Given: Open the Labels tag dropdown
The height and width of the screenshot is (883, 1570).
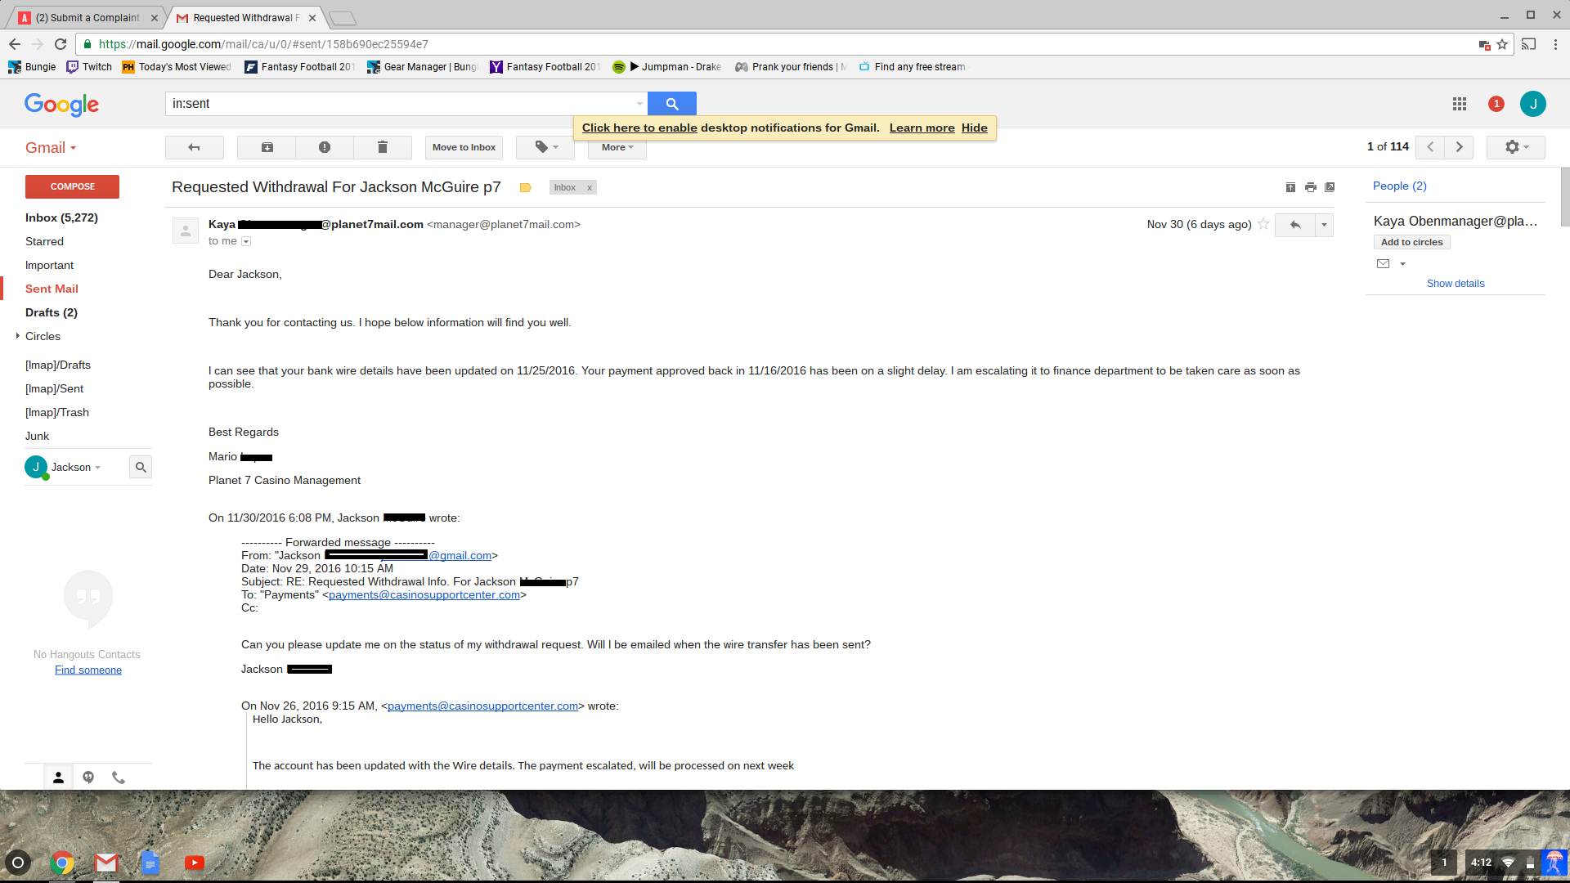Looking at the screenshot, I should click(x=545, y=147).
